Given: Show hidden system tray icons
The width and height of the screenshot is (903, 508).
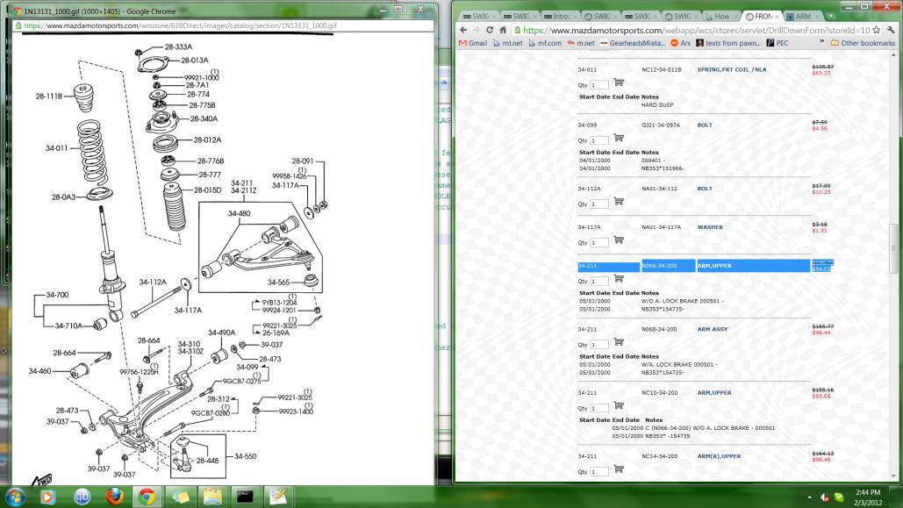Looking at the screenshot, I should (x=808, y=497).
